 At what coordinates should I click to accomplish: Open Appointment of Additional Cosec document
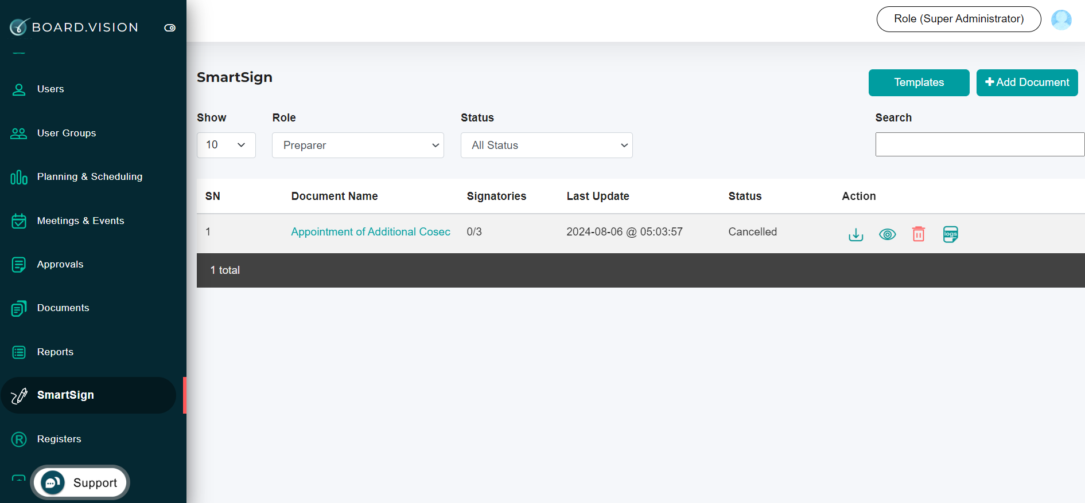click(x=371, y=231)
